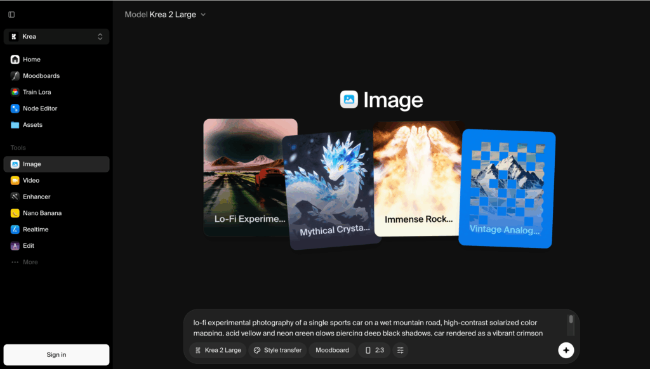
Task: Switch to the Video tool label
Action: [31, 180]
